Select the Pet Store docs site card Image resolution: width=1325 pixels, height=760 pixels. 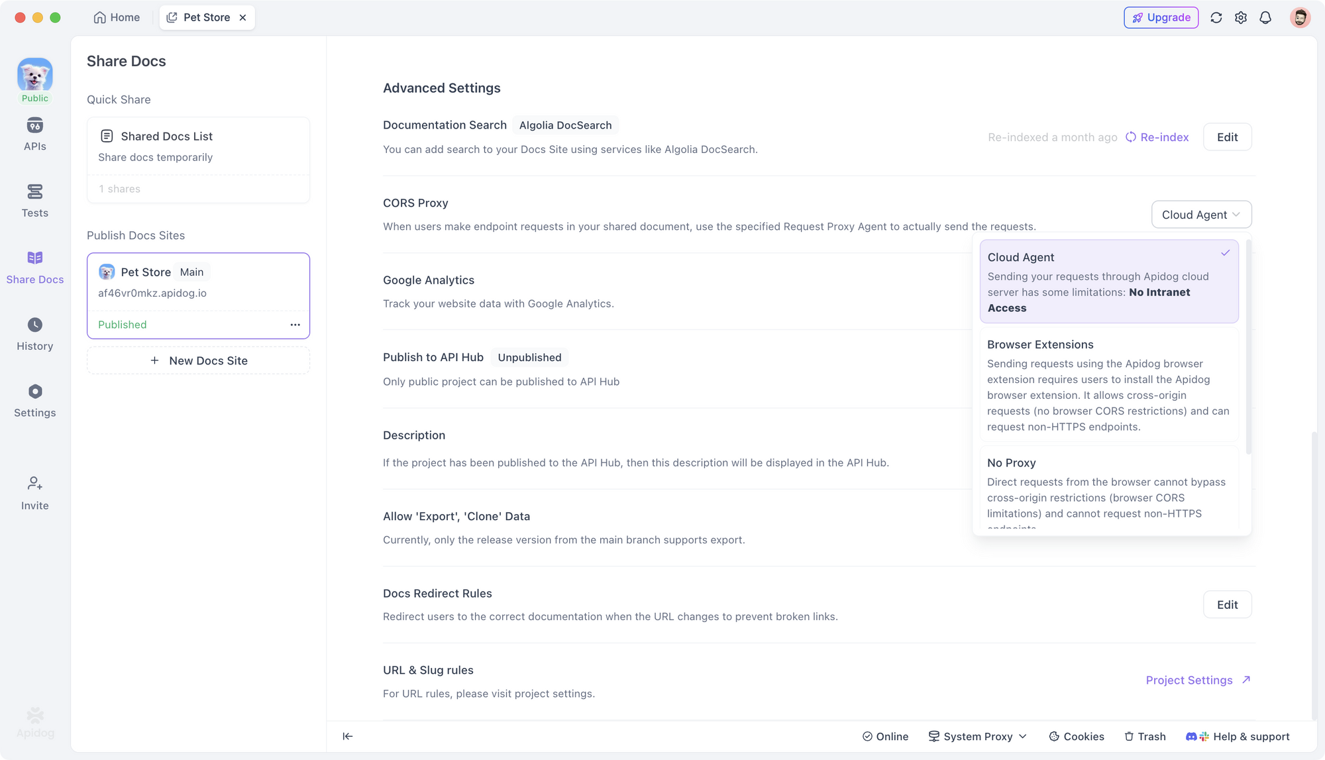point(198,296)
